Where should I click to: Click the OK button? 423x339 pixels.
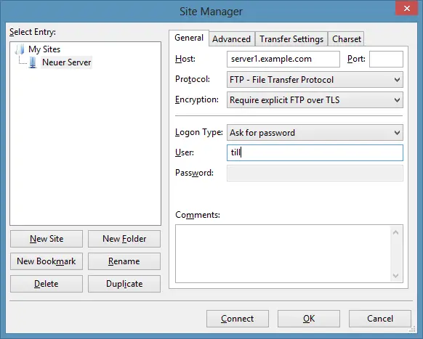[x=309, y=319]
